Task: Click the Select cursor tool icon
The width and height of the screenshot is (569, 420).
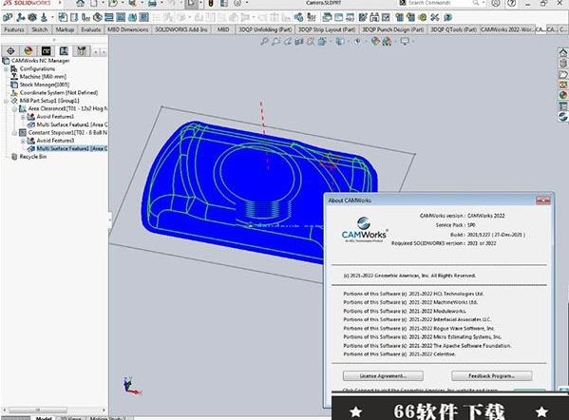Action: pyautogui.click(x=191, y=3)
